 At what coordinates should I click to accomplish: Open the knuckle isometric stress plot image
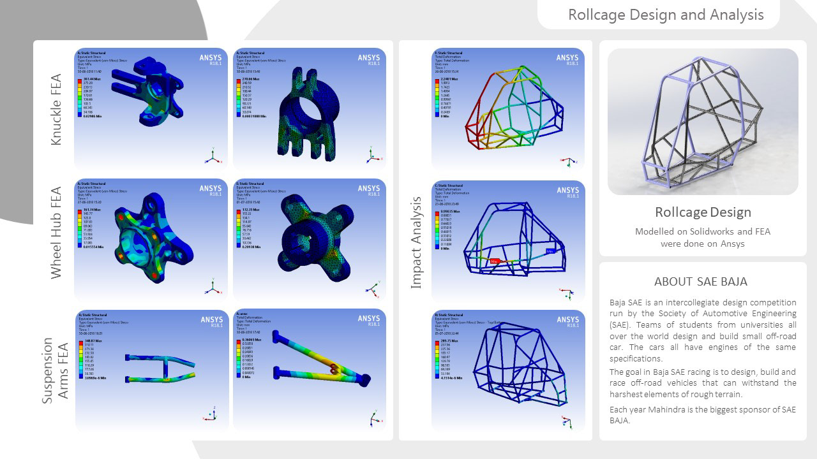click(x=151, y=108)
